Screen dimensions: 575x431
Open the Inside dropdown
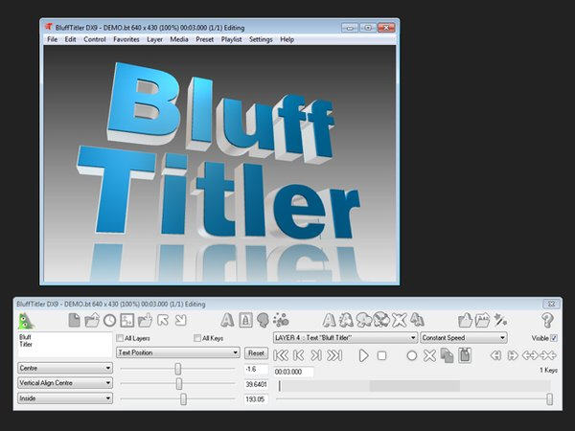click(x=65, y=398)
